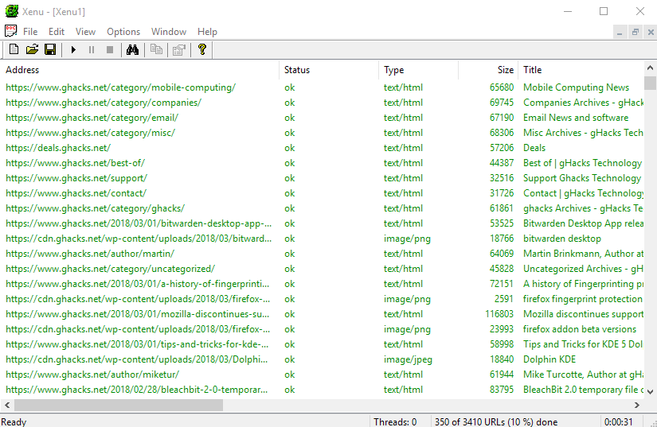Image resolution: width=657 pixels, height=427 pixels.
Task: Open a file with the folder icon
Action: click(x=32, y=50)
